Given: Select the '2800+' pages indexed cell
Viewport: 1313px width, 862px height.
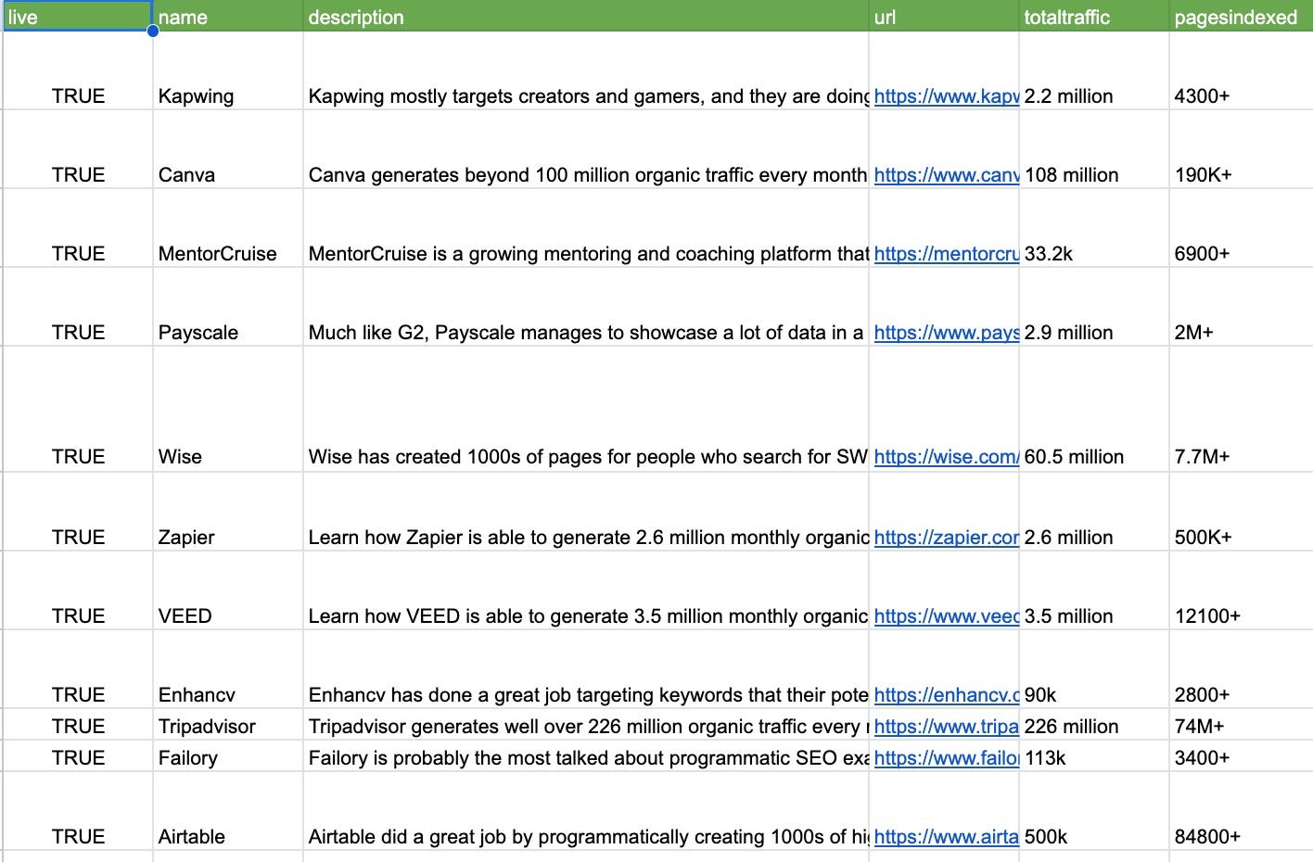Looking at the screenshot, I should pos(1242,669).
